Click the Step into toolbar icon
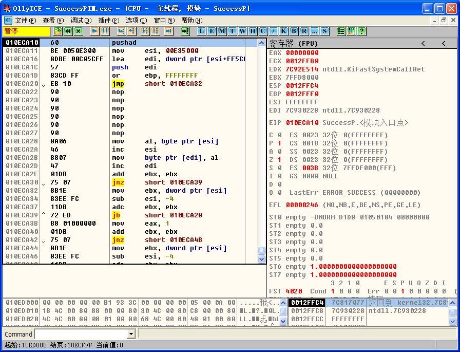This screenshot has width=460, height=352. tap(121, 31)
